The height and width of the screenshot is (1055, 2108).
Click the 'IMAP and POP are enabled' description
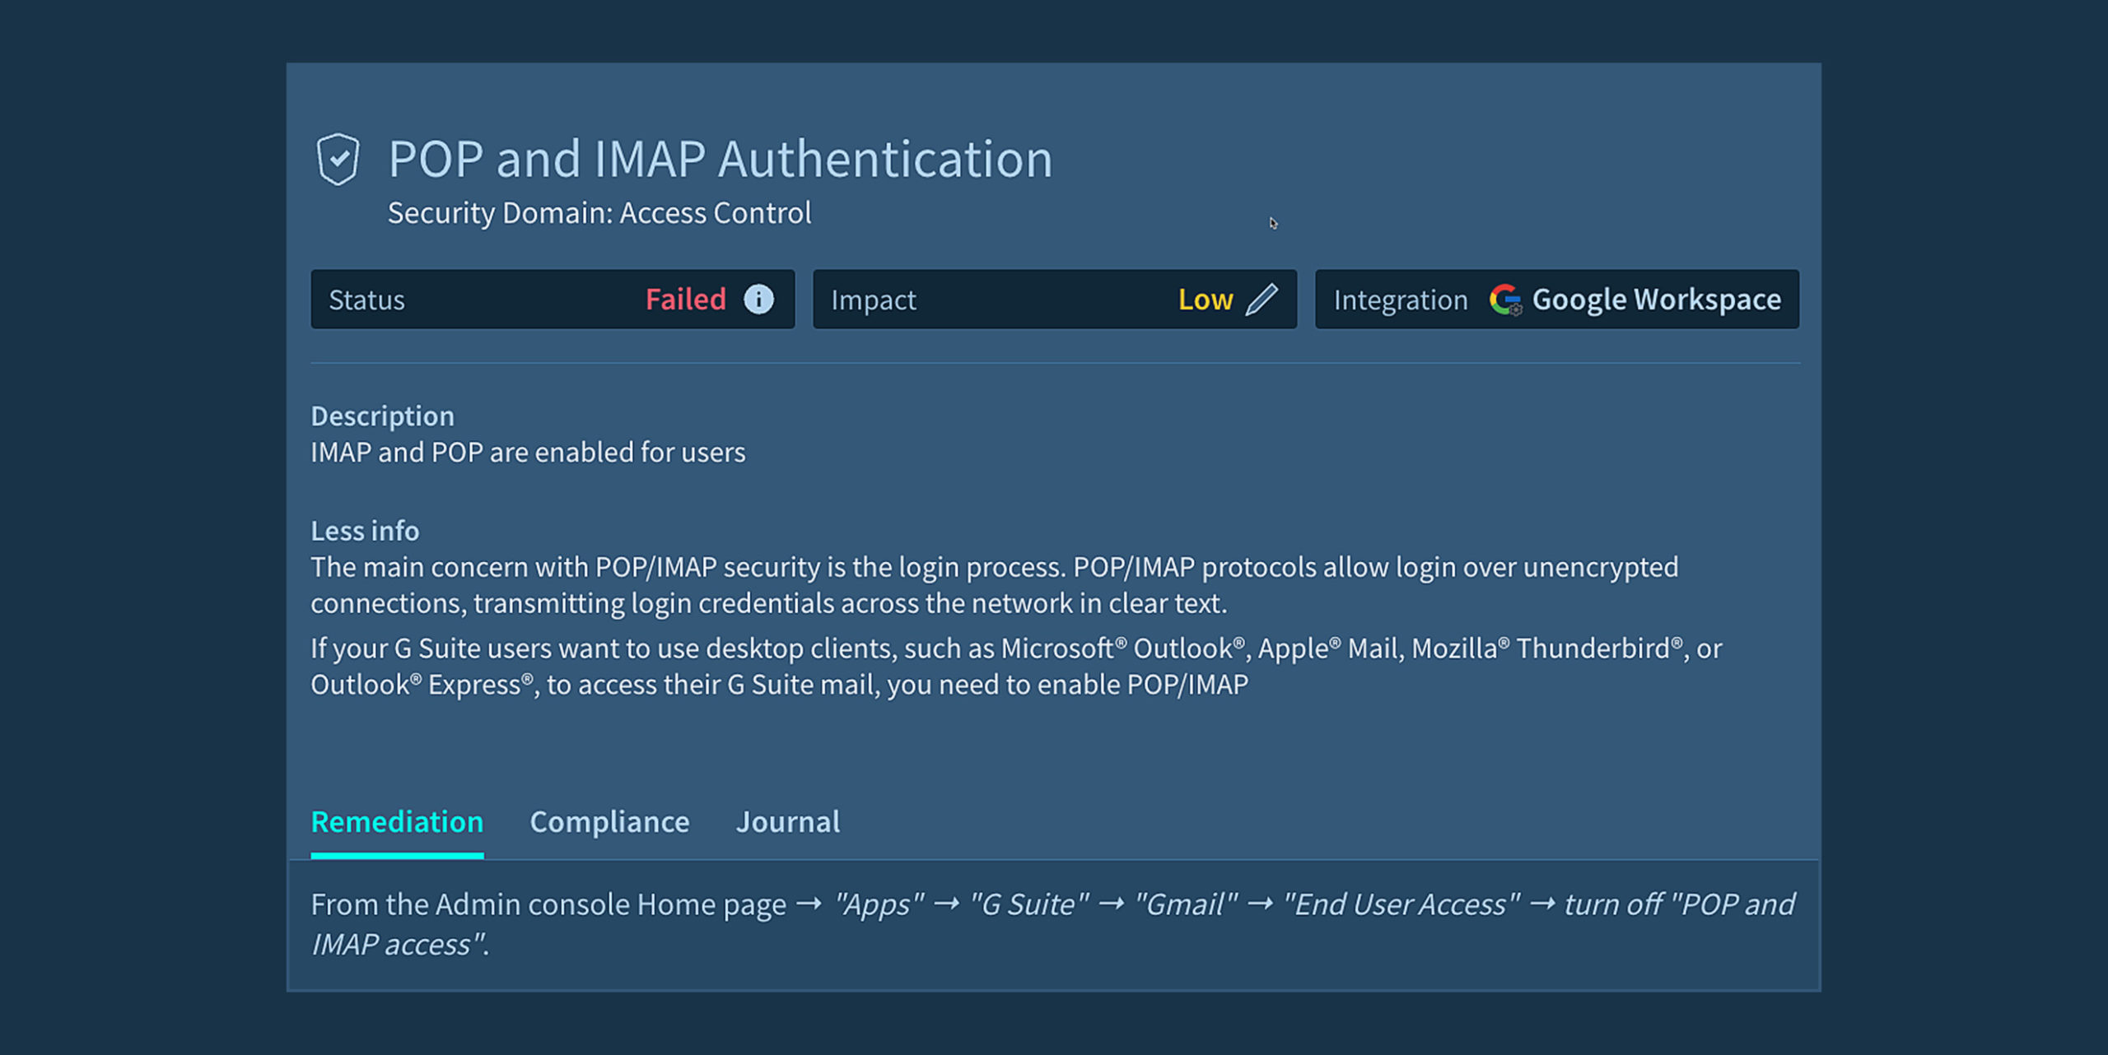tap(528, 453)
